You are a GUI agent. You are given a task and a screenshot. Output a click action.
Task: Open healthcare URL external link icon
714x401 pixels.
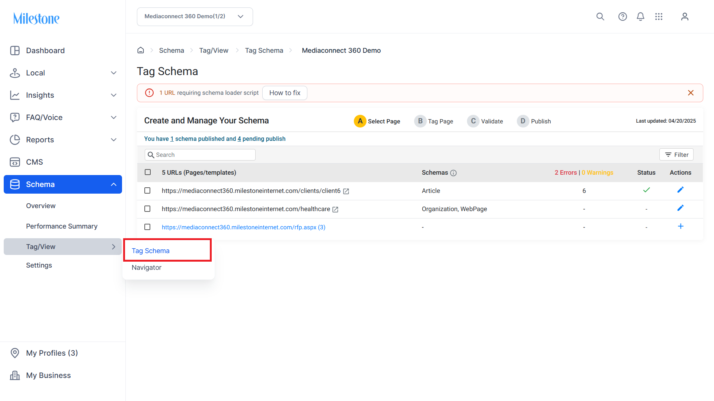[x=335, y=209]
